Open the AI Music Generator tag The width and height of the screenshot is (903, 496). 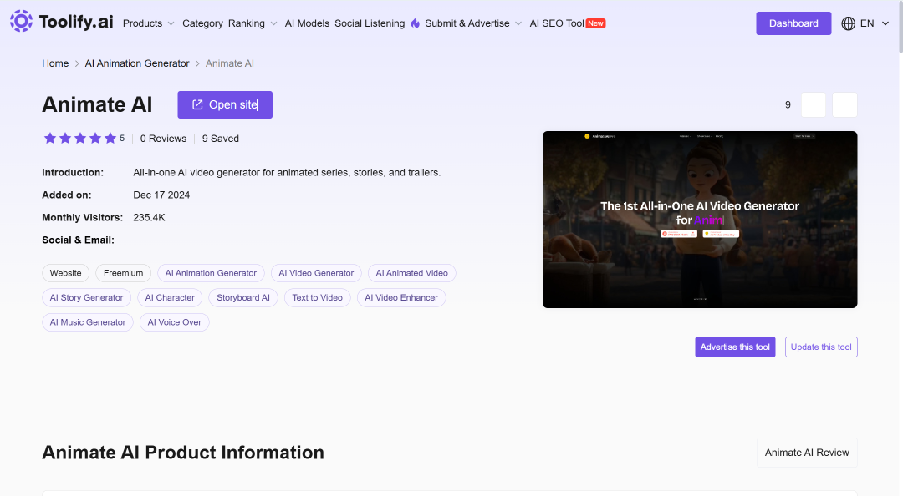pos(88,323)
